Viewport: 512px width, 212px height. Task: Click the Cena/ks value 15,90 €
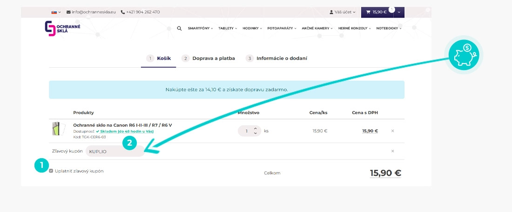320,131
